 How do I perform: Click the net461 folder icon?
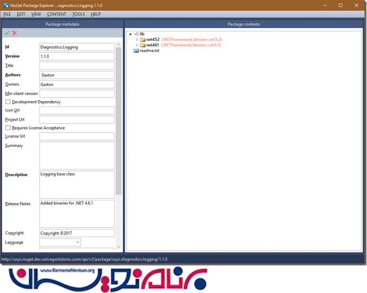(x=143, y=45)
